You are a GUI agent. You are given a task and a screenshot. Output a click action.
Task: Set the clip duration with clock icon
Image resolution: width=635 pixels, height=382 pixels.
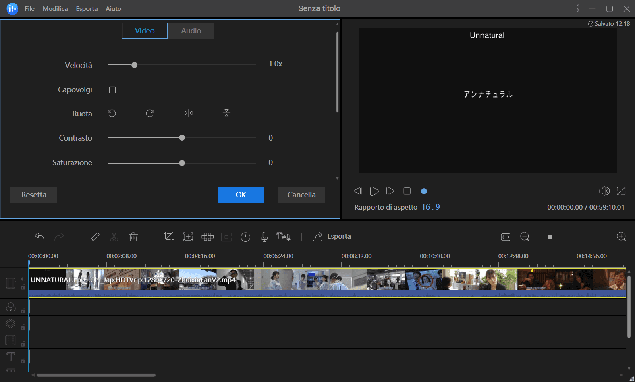point(245,237)
